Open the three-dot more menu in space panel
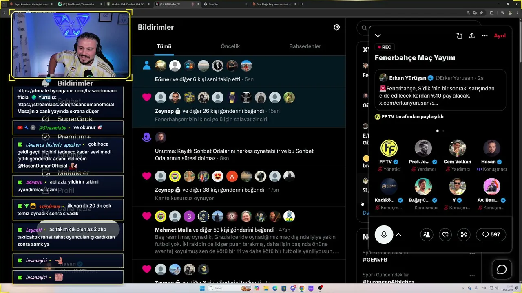Image resolution: width=522 pixels, height=293 pixels. [x=485, y=36]
